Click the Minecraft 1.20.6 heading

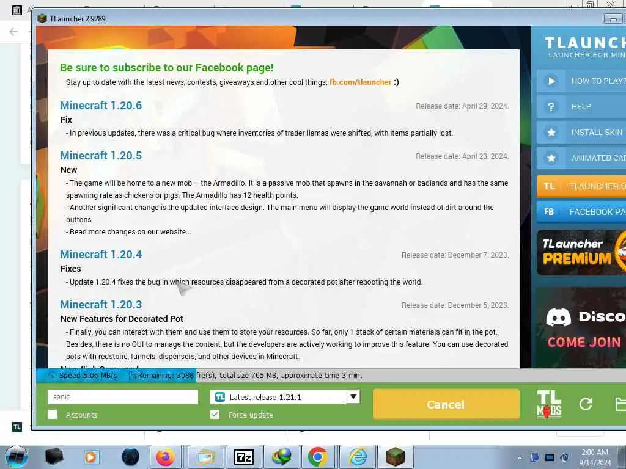tap(101, 105)
